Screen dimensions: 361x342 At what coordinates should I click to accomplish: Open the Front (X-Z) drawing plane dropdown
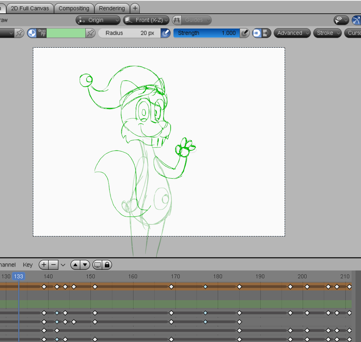pyautogui.click(x=146, y=20)
